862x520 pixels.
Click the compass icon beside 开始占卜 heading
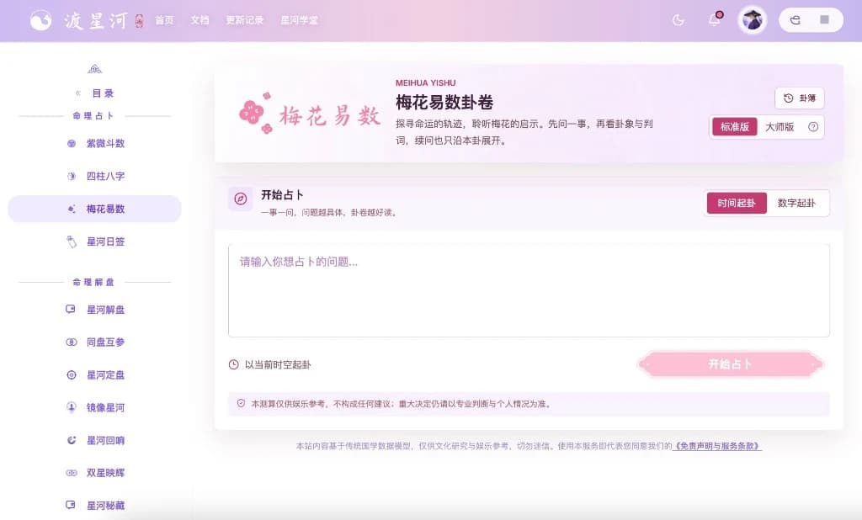[x=240, y=199]
